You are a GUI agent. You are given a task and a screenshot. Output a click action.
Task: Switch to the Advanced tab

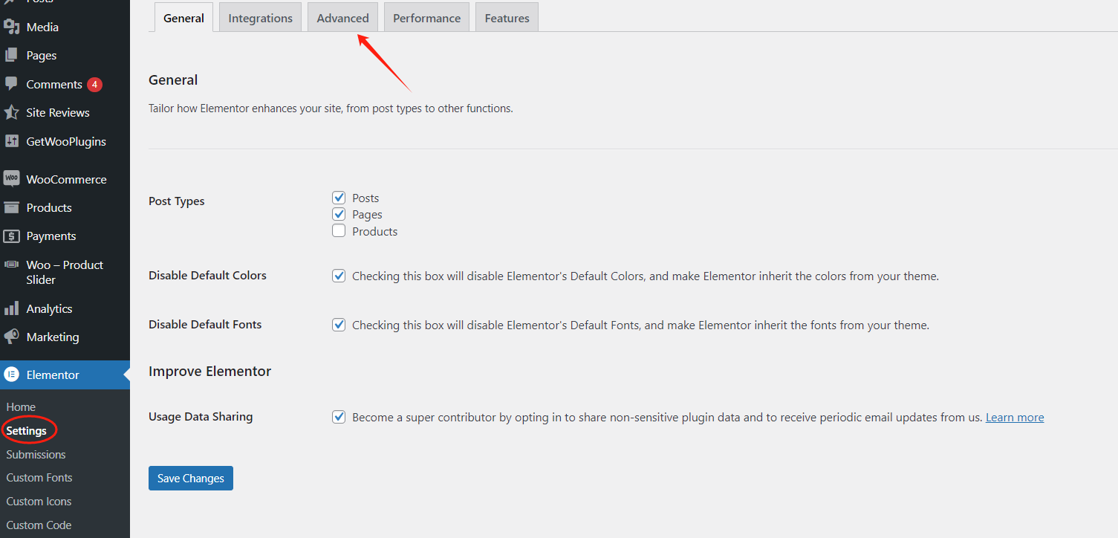point(342,17)
